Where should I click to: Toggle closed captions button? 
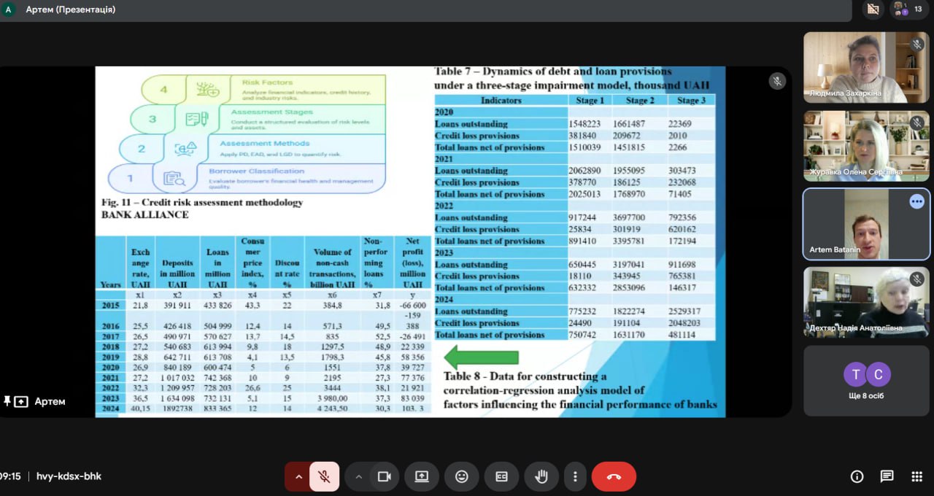501,476
